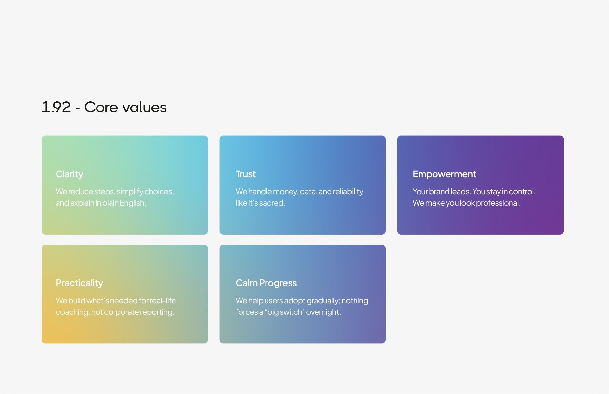Select the Clarity card
Screen dimensions: 609x394
(125, 185)
